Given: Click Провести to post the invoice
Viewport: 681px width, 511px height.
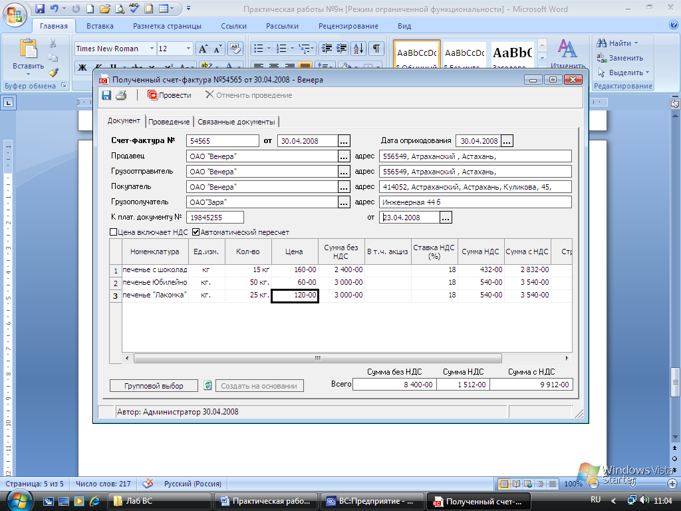Looking at the screenshot, I should pyautogui.click(x=170, y=95).
